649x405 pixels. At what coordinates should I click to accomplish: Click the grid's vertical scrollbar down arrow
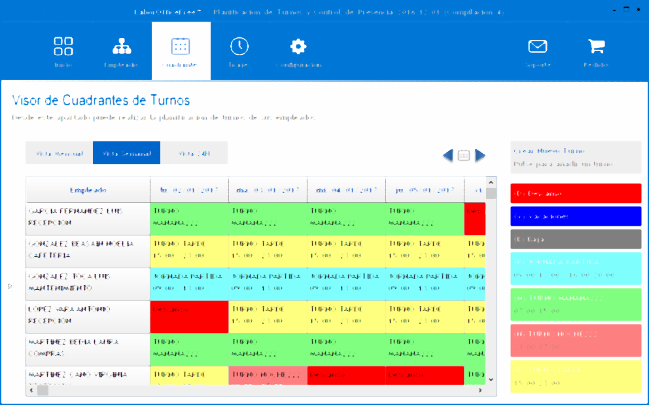point(491,379)
